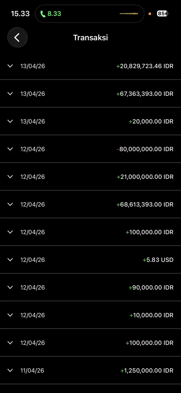
Task: Expand the +5.83 USD transaction
Action: [10, 260]
